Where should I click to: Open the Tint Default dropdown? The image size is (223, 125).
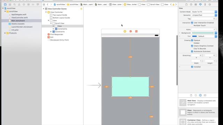pyautogui.click(x=207, y=36)
